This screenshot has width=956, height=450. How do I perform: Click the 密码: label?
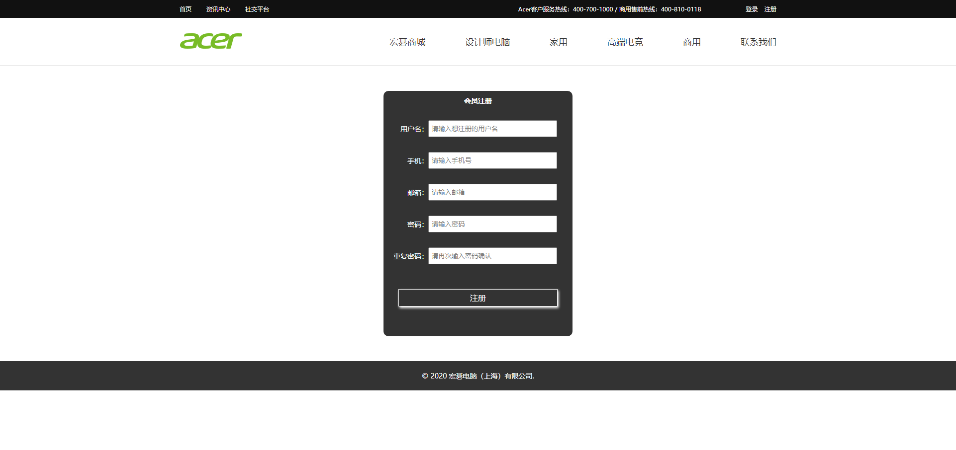[416, 225]
